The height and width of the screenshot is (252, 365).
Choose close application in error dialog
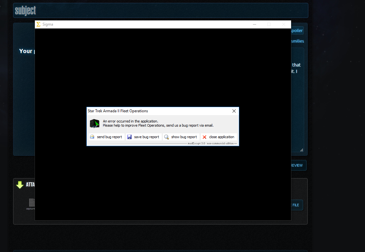(219, 137)
